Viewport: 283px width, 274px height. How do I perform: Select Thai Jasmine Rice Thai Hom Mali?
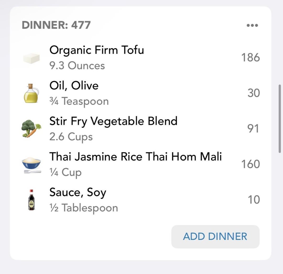pyautogui.click(x=135, y=157)
